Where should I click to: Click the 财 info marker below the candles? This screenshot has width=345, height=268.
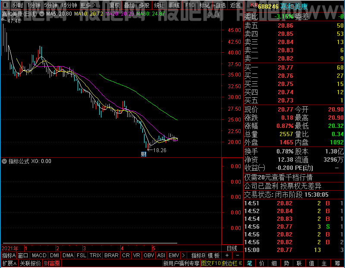144,154
